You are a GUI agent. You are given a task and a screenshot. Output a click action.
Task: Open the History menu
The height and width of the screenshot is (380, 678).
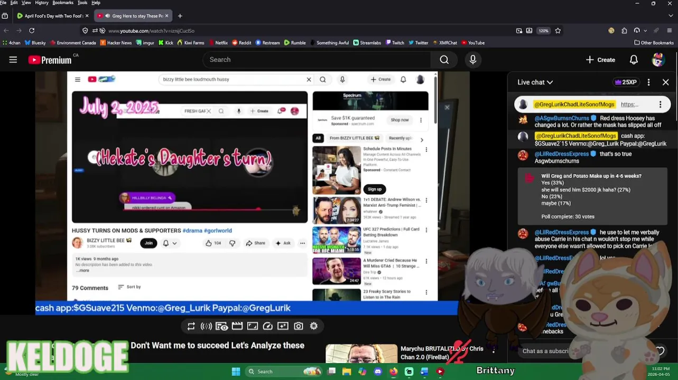click(42, 3)
